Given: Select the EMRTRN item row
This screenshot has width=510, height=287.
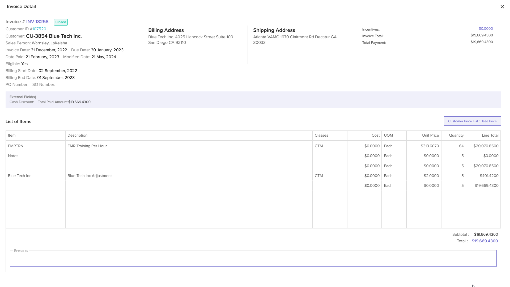Looking at the screenshot, I should tap(16, 146).
